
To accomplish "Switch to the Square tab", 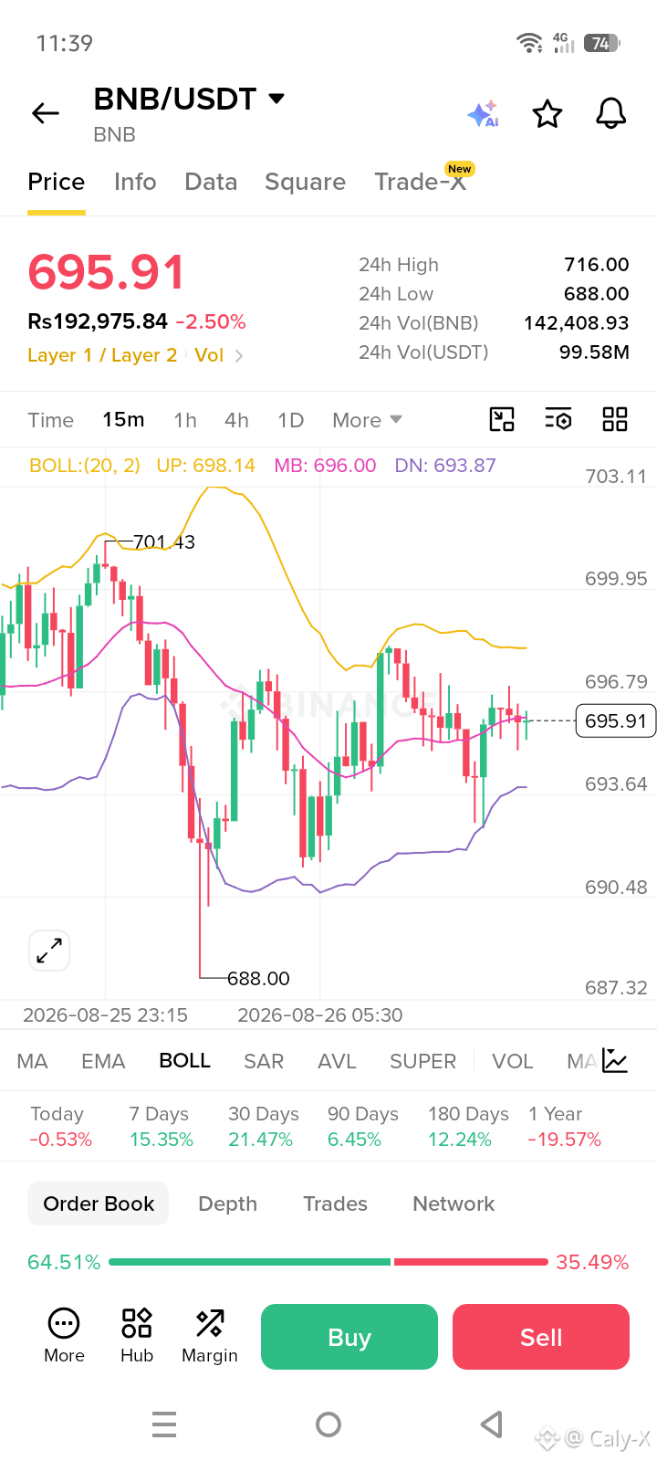I will click(x=305, y=182).
